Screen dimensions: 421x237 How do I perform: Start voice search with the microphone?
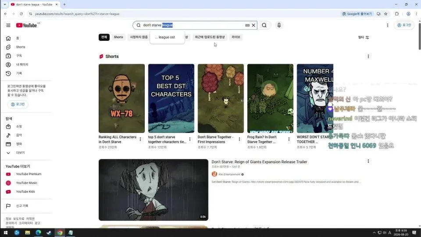click(279, 25)
